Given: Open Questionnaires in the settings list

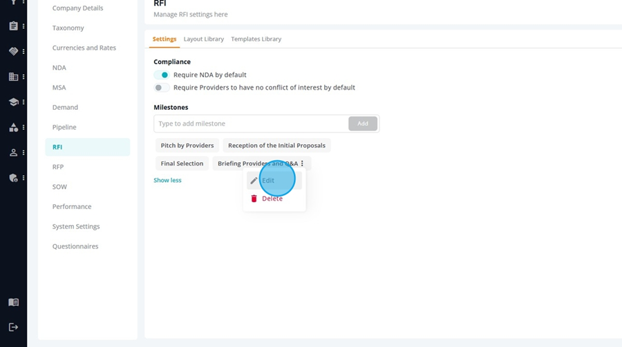Looking at the screenshot, I should 75,246.
